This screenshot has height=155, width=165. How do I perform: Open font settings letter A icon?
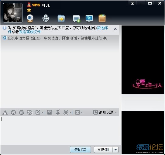point(5,112)
